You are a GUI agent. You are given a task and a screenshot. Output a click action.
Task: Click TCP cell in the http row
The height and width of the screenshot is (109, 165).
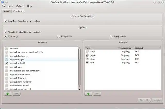coord(137,63)
